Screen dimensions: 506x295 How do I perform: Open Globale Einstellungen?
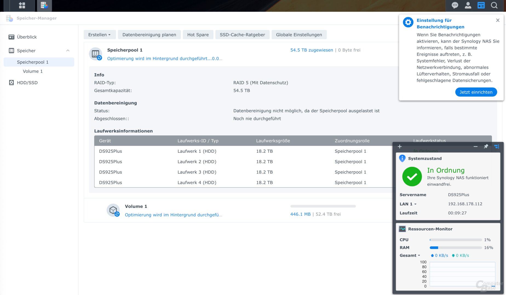click(x=299, y=35)
